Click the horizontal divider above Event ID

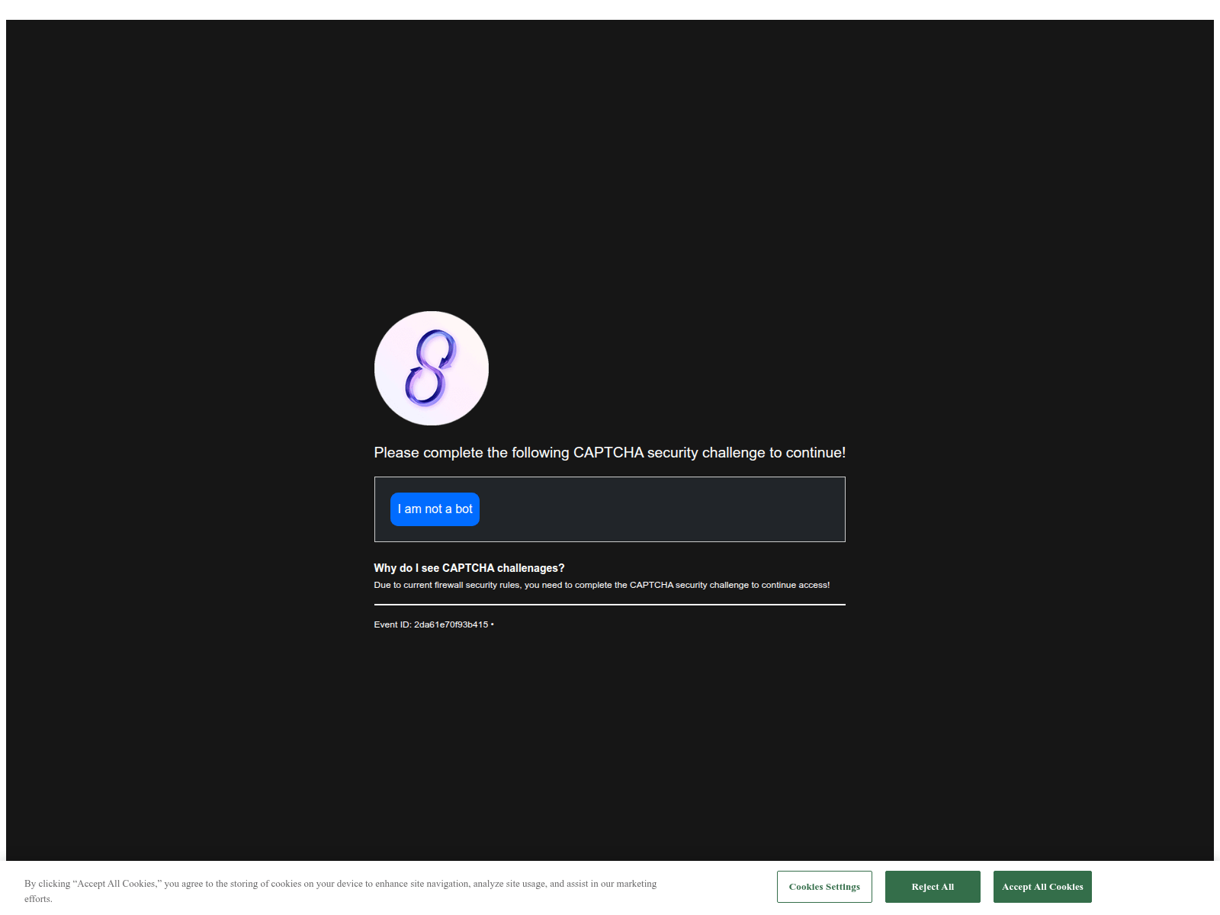608,605
